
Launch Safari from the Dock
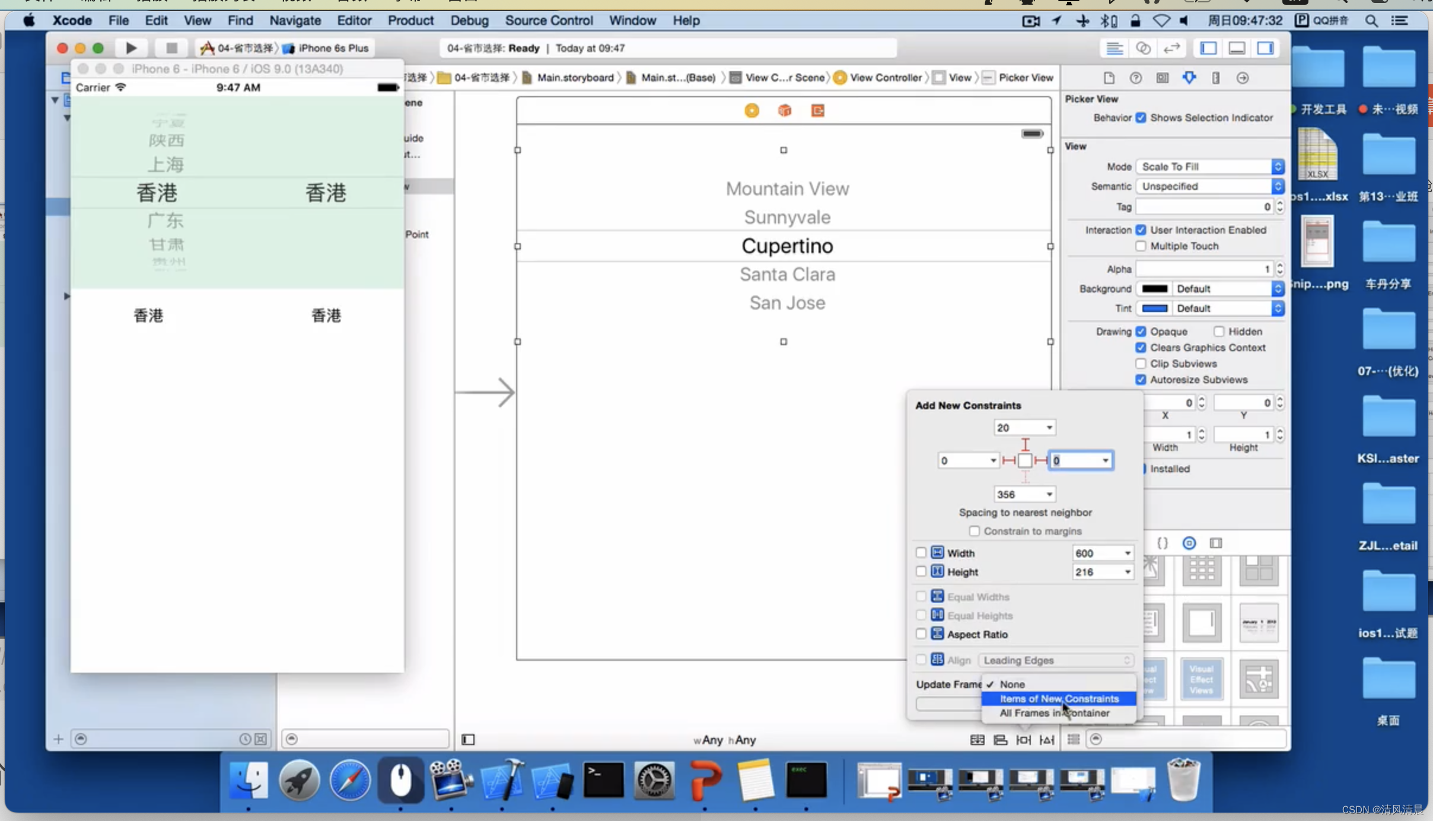click(350, 781)
